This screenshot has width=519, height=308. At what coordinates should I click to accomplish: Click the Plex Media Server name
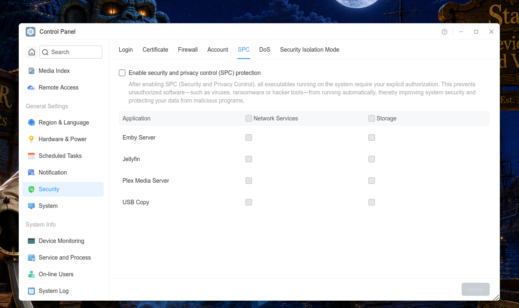(146, 181)
